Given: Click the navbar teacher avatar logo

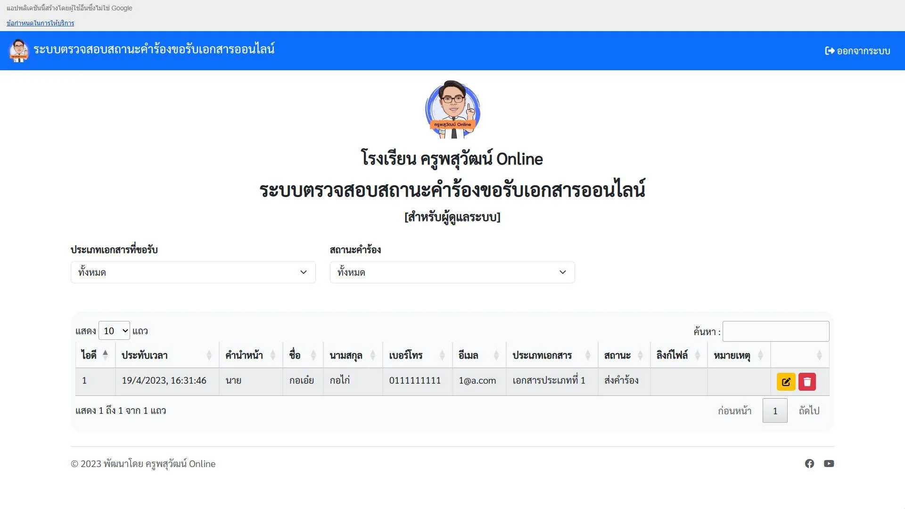Looking at the screenshot, I should tap(19, 50).
